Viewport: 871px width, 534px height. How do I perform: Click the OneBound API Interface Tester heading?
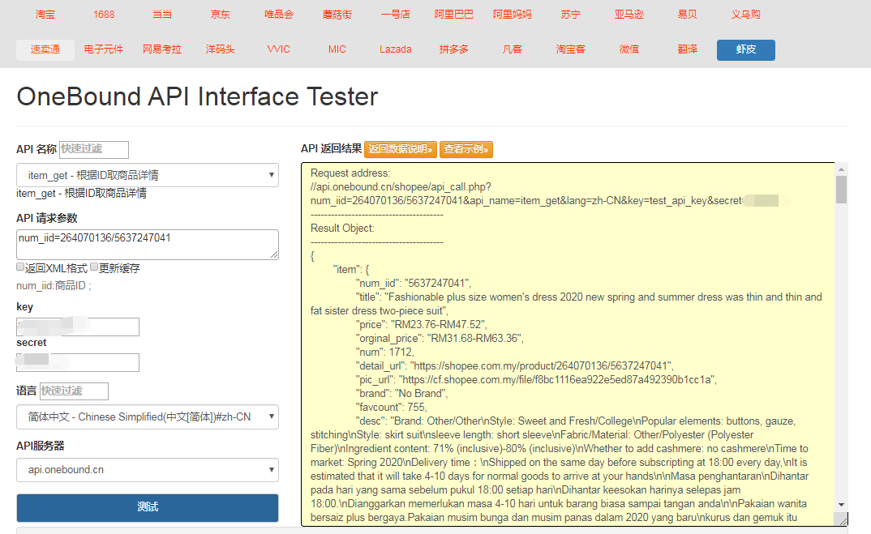click(197, 96)
